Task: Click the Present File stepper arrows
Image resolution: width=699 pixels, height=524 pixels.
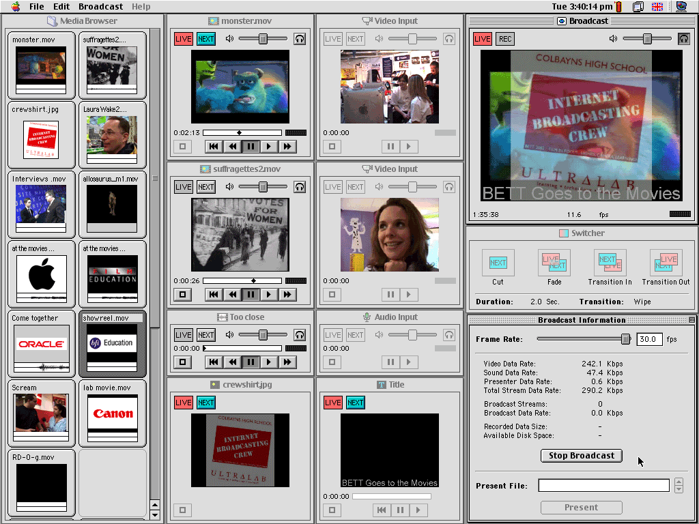Action: [679, 485]
